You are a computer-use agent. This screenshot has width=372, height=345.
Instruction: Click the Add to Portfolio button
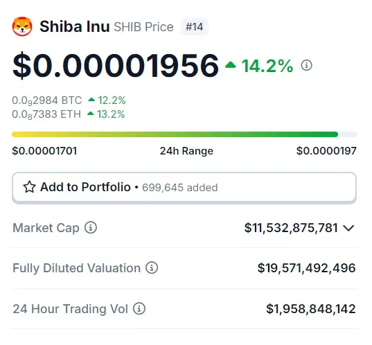184,188
